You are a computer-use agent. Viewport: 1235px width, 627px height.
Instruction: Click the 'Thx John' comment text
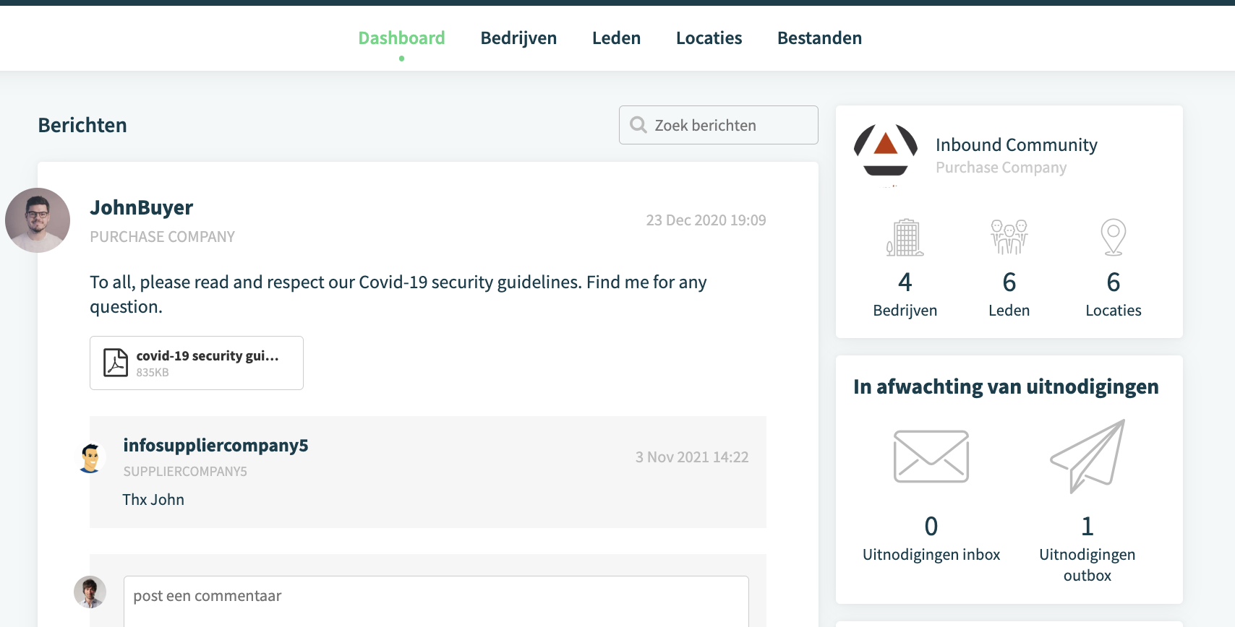pos(153,500)
